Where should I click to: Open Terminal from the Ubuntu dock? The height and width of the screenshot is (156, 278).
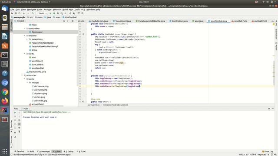(5, 55)
